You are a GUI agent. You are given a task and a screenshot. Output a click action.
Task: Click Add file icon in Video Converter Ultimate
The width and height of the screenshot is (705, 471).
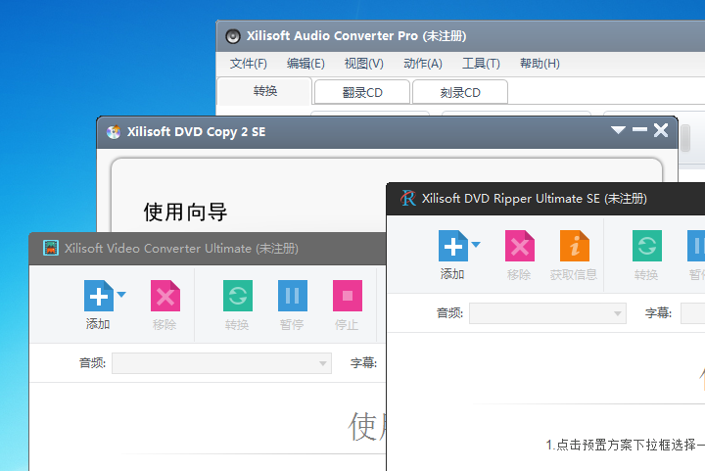(x=99, y=296)
